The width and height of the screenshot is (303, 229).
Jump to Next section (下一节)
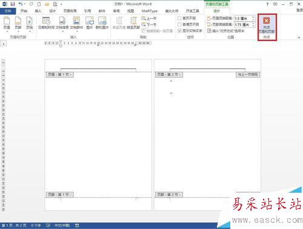point(149,25)
